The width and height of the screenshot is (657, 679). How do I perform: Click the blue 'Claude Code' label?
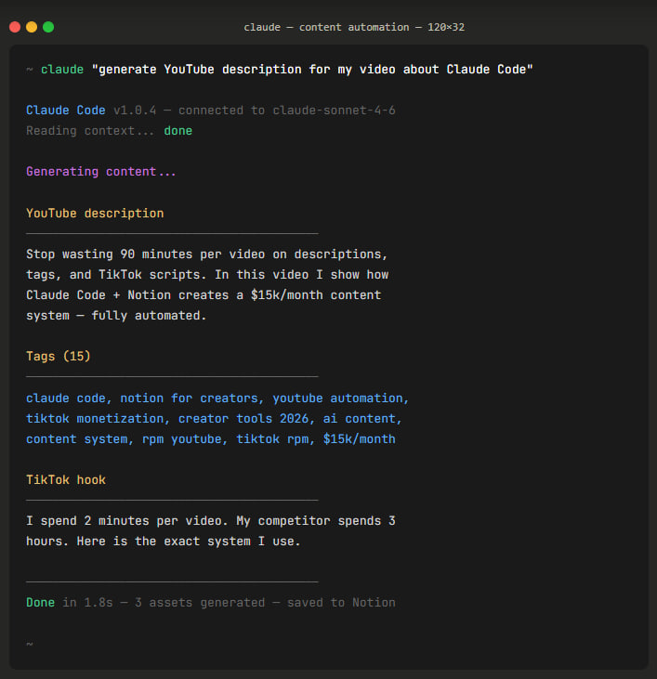65,110
